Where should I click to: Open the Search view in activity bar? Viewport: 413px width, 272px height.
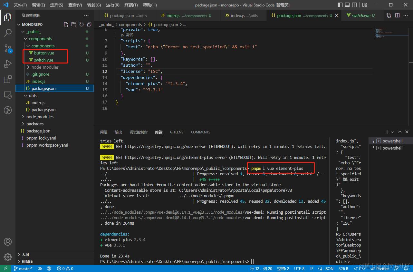8,33
